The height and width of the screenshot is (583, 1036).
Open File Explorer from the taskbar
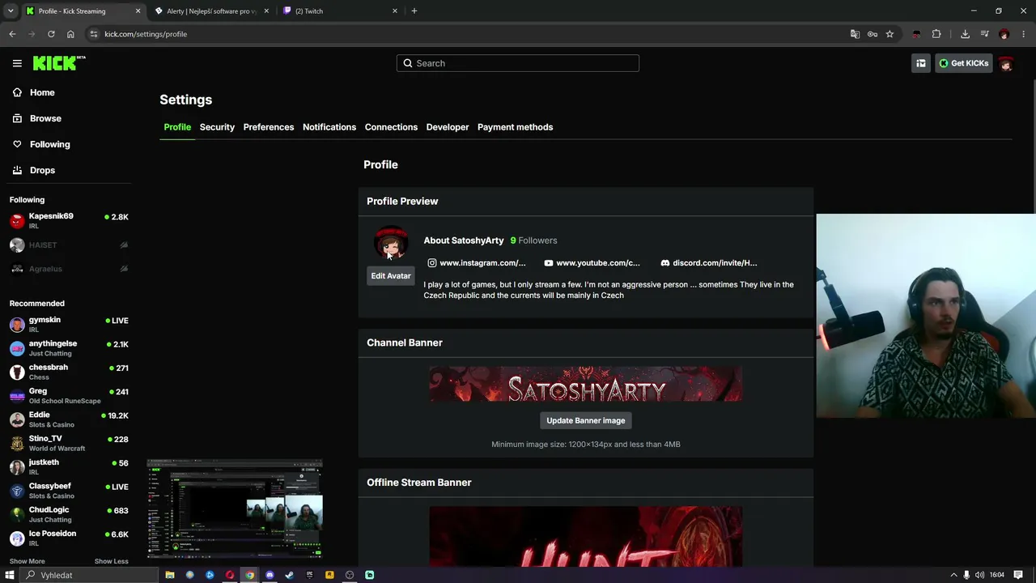170,575
